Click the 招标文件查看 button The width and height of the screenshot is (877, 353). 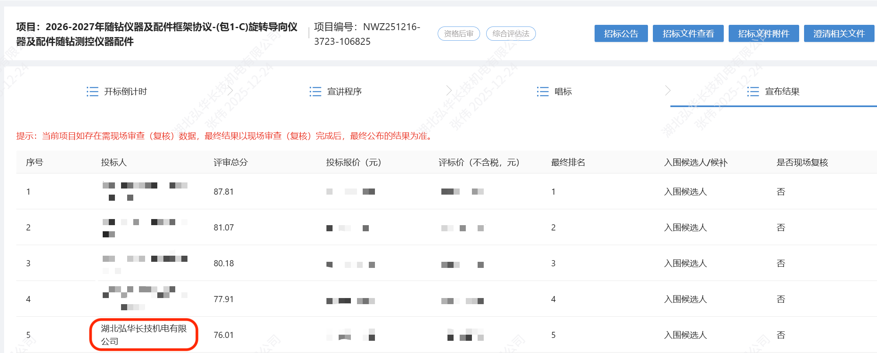[688, 34]
